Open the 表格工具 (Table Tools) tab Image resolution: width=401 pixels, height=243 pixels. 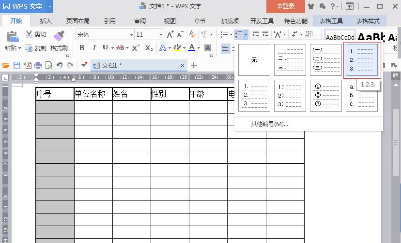coord(331,21)
